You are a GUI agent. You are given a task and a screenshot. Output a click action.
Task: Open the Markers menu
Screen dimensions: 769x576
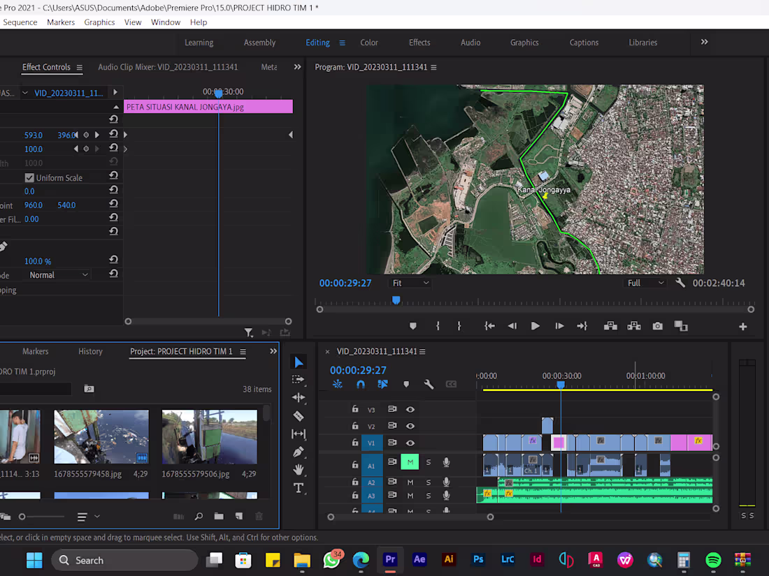[x=61, y=22]
